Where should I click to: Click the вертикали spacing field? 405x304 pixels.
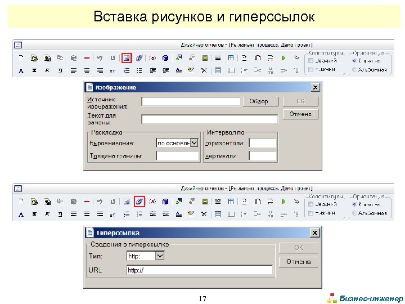point(263,155)
